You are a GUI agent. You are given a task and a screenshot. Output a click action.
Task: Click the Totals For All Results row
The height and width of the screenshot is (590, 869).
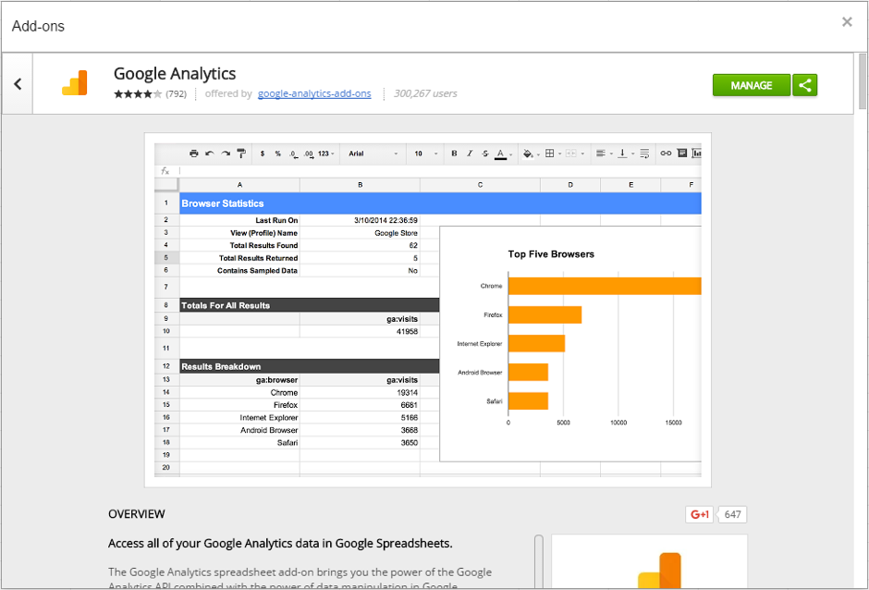(310, 305)
